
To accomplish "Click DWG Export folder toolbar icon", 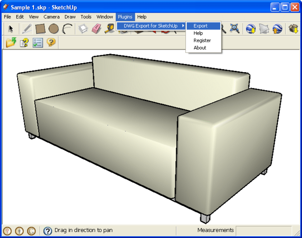I will tap(11, 42).
